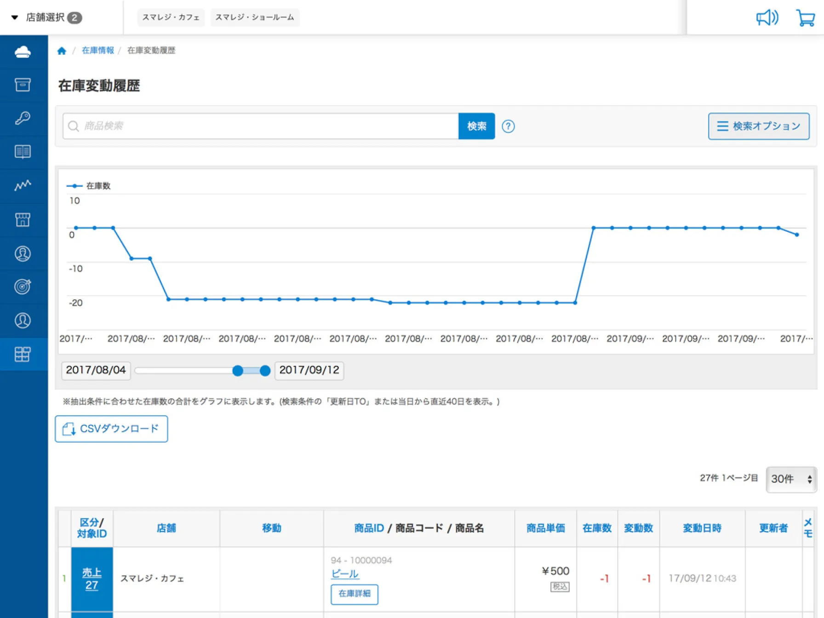The image size is (824, 618).
Task: Click the 27件 1ページ目 result count
Action: click(x=729, y=478)
